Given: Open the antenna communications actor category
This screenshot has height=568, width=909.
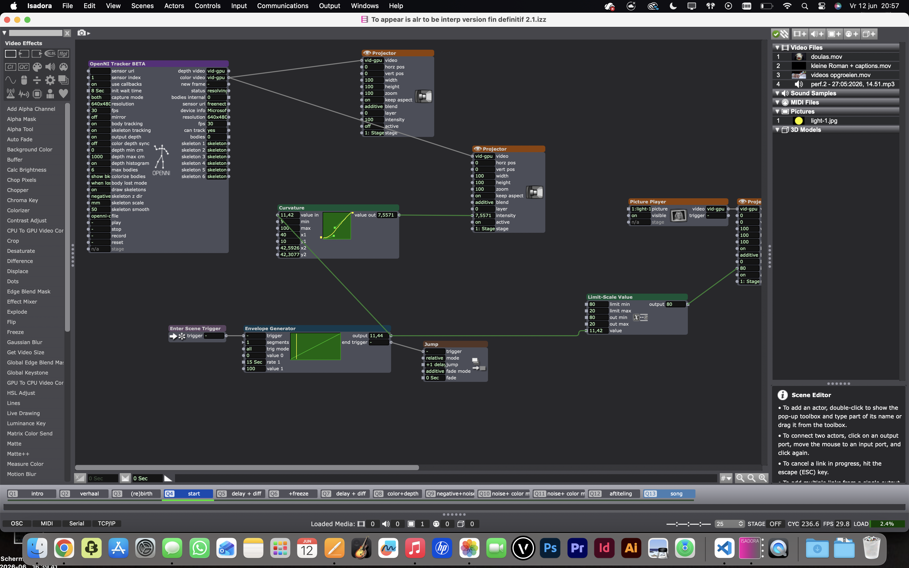Looking at the screenshot, I should point(10,94).
